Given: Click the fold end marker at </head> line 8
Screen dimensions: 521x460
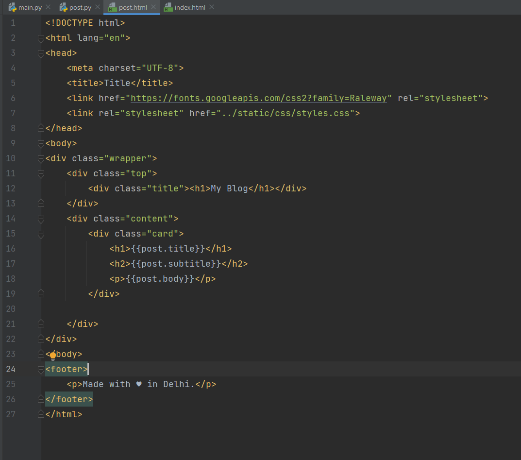Looking at the screenshot, I should (41, 128).
